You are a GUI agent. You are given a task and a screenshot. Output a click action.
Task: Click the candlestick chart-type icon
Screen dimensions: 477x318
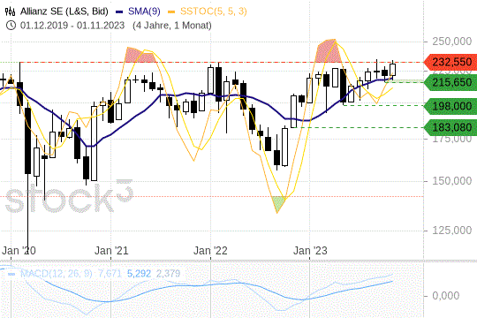10,11
